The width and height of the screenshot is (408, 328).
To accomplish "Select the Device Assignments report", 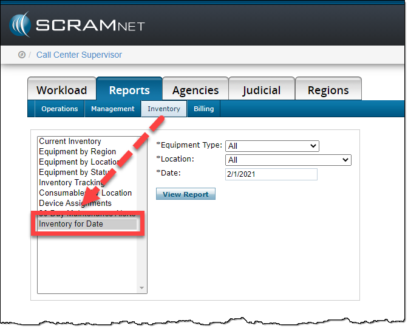I will pyautogui.click(x=87, y=203).
